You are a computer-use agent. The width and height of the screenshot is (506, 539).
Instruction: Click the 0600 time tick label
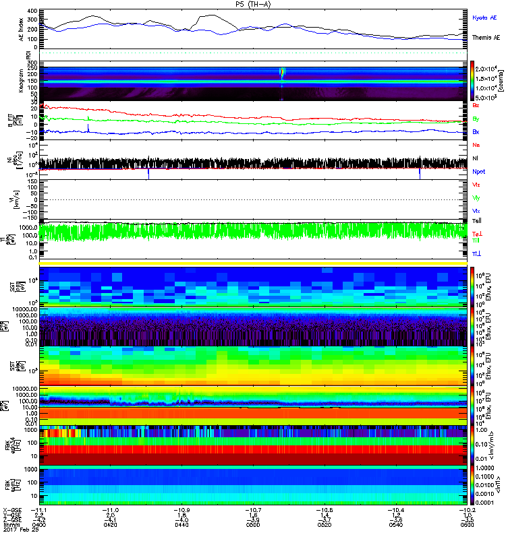[x=467, y=525]
